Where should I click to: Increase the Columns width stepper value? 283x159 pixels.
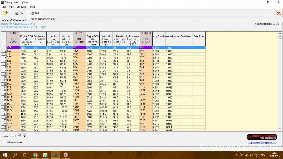[25, 135]
